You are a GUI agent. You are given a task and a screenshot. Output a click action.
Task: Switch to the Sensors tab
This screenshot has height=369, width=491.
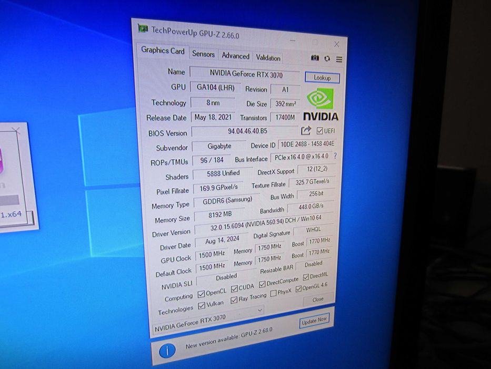[203, 54]
